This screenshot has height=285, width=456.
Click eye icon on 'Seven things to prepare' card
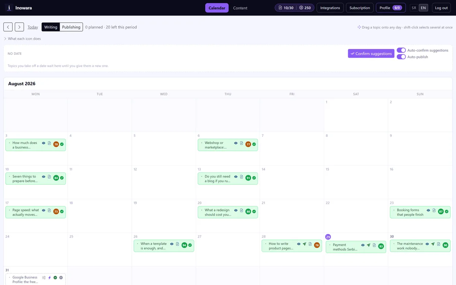pos(44,177)
